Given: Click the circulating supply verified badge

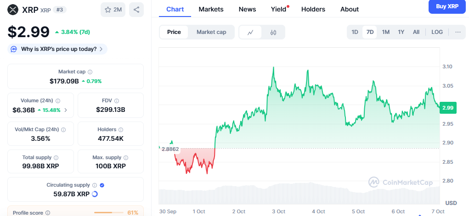Looking at the screenshot, I should click(102, 185).
